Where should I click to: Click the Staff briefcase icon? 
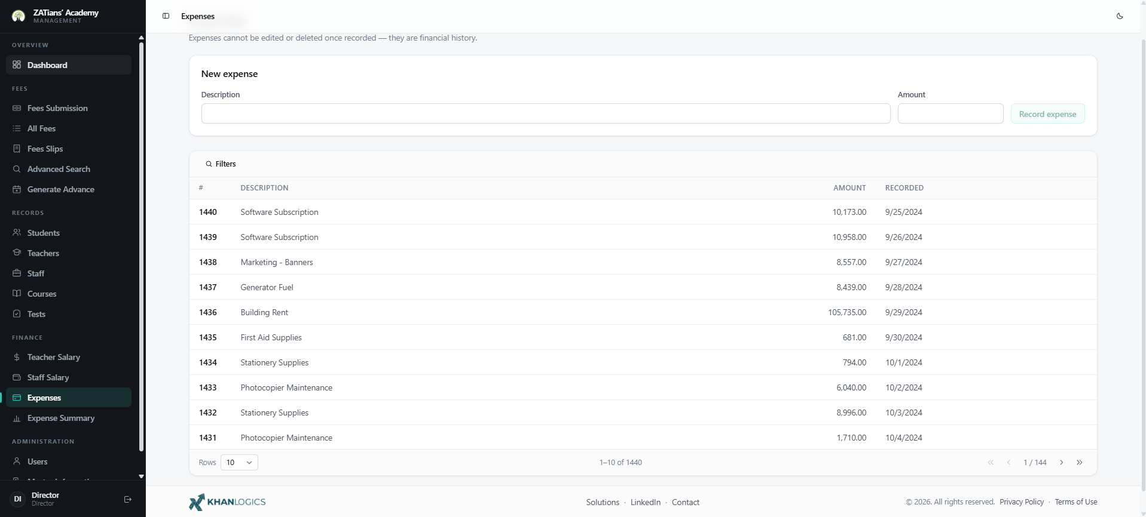click(17, 273)
